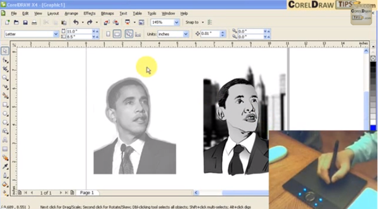The width and height of the screenshot is (378, 209).
Task: Open the Effects menu
Action: (x=89, y=13)
